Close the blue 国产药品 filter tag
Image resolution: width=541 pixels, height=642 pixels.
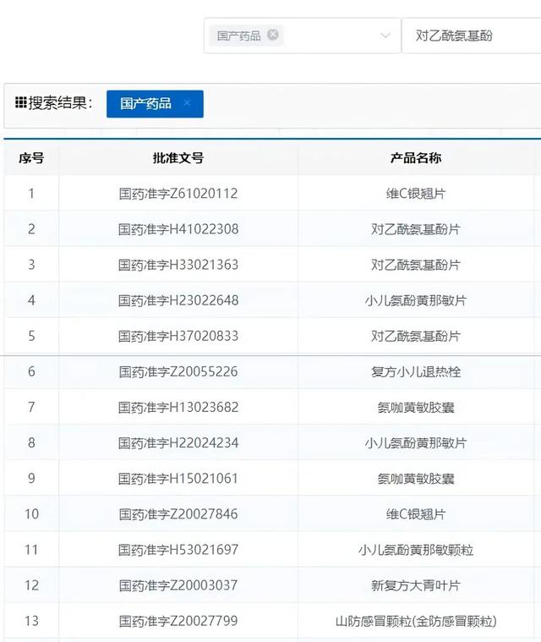coord(187,103)
